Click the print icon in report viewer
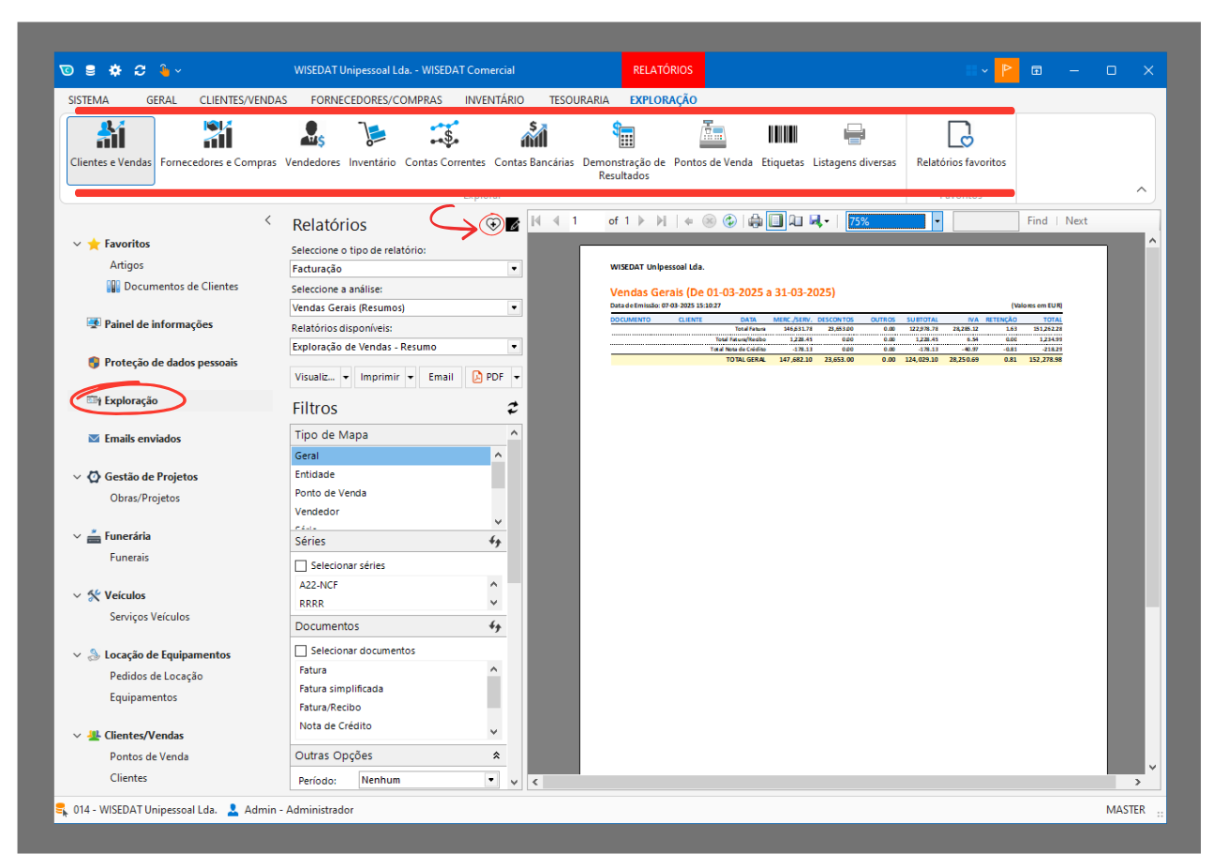The height and width of the screenshot is (868, 1214). (x=755, y=221)
